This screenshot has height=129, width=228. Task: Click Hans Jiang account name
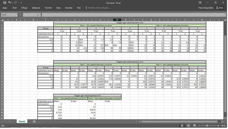206,8
